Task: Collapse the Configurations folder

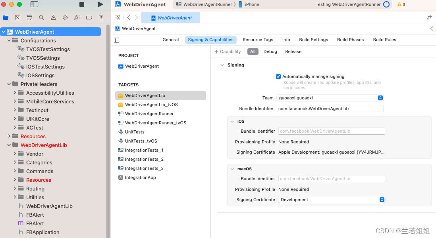Action: click(x=9, y=40)
